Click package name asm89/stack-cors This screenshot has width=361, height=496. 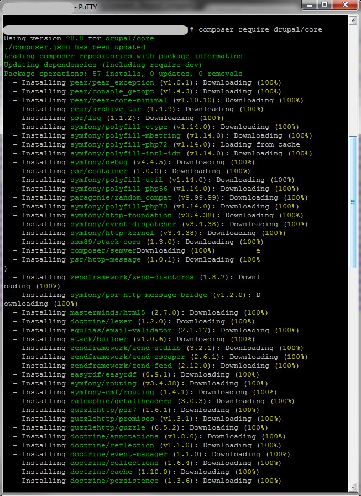coord(106,242)
